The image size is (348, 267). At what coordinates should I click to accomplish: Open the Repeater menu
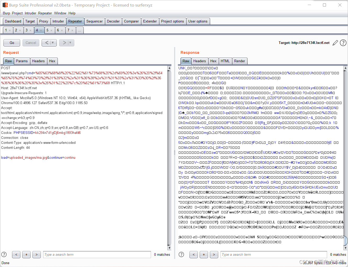click(45, 13)
